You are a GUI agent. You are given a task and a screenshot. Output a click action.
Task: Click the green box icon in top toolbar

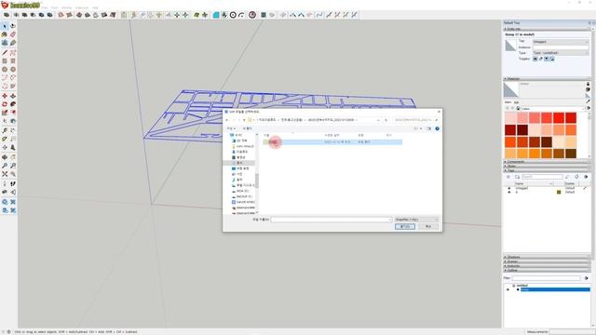(196, 15)
